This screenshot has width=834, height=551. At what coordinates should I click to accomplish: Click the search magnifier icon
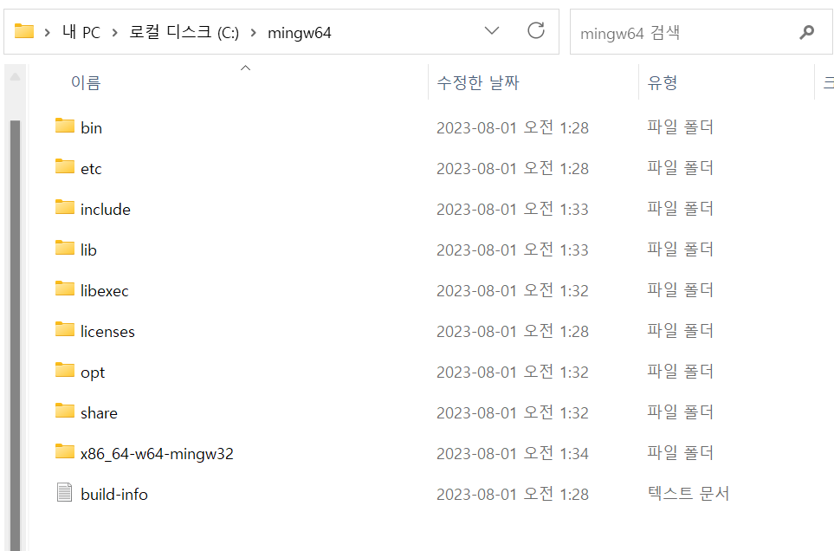tap(806, 32)
